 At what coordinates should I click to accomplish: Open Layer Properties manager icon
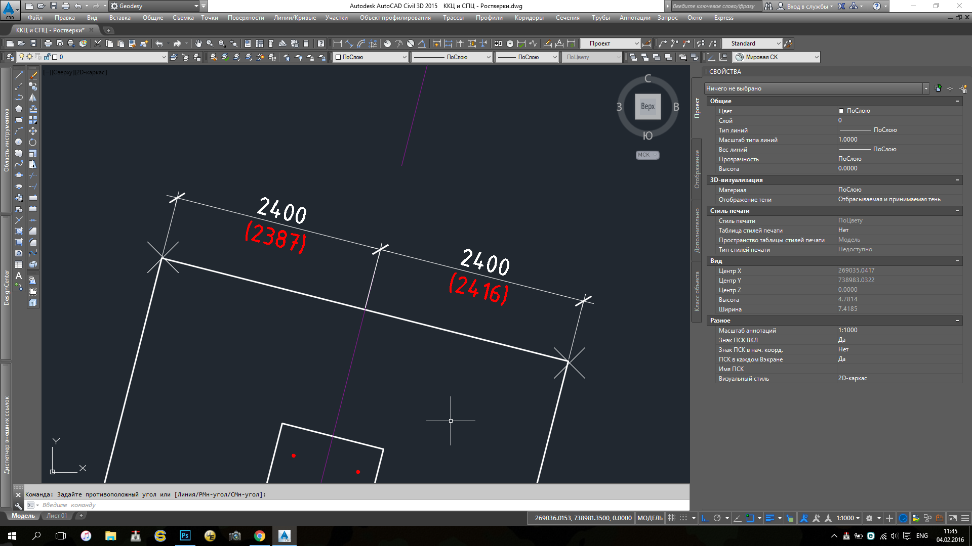pos(10,57)
